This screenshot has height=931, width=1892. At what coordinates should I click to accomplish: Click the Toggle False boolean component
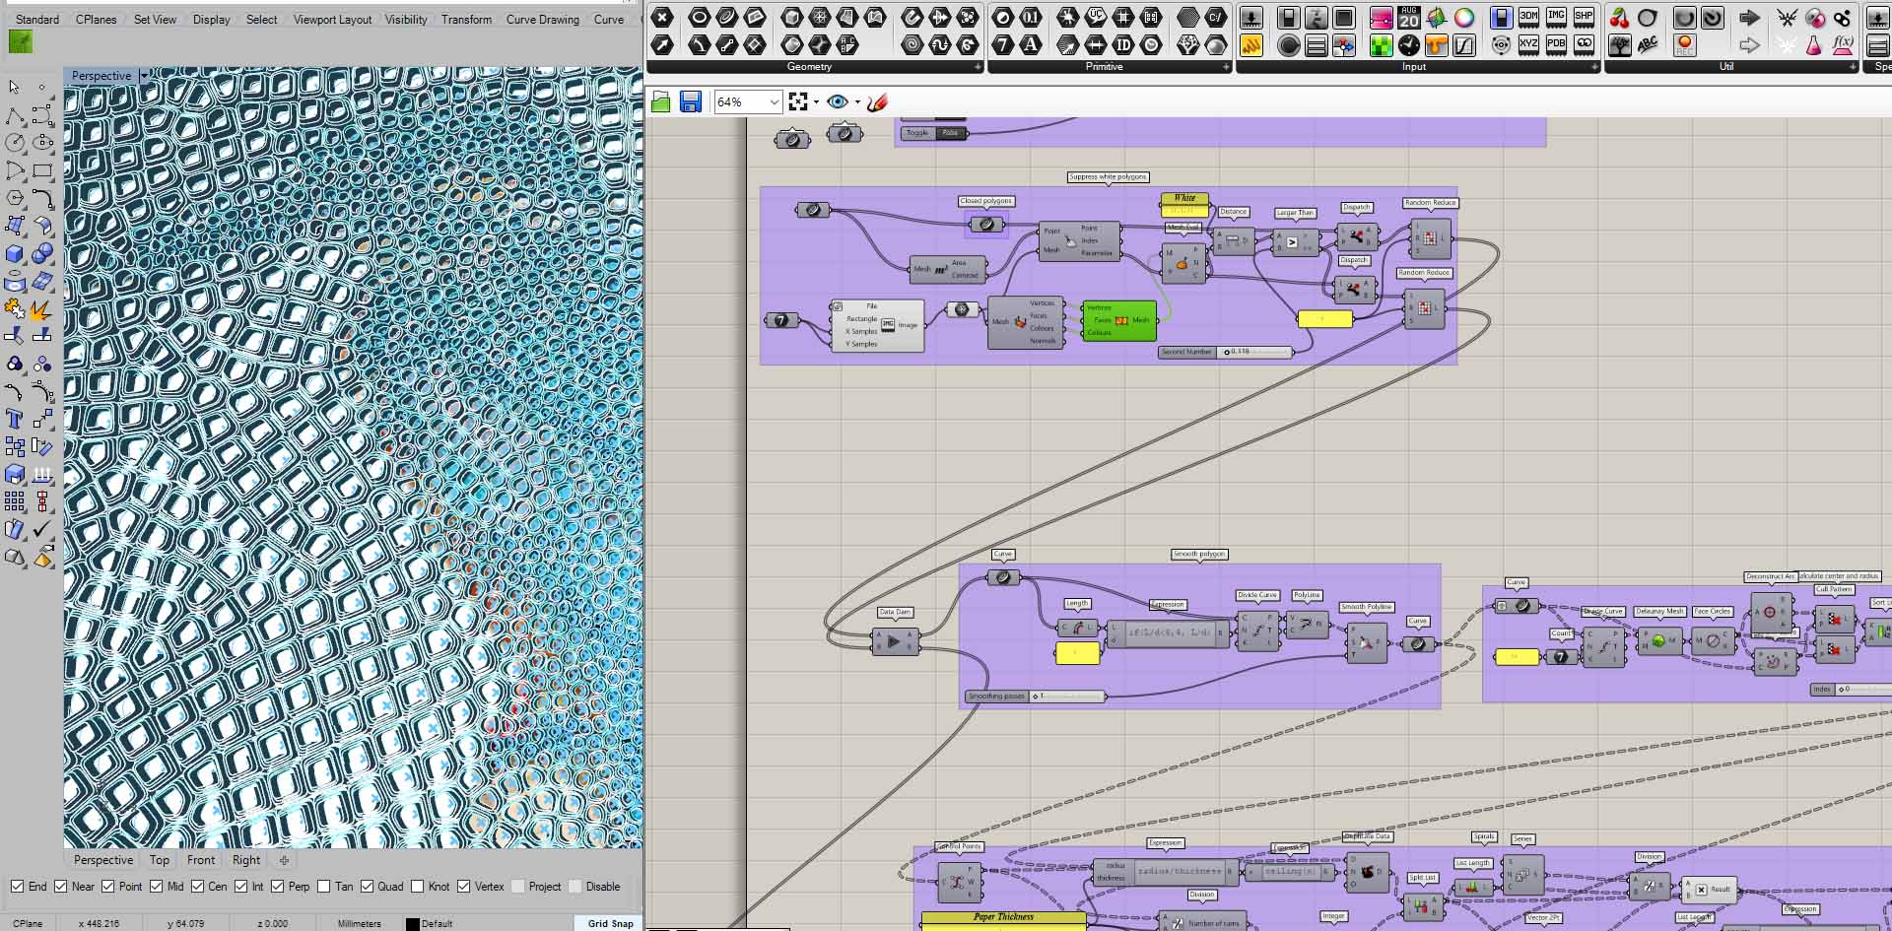tap(932, 132)
